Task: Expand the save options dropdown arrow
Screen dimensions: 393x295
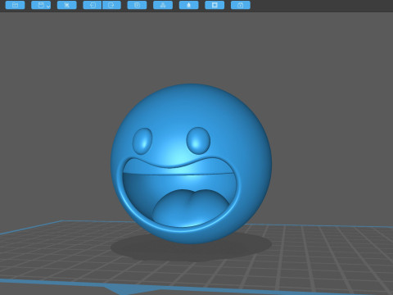Action: coord(48,6)
